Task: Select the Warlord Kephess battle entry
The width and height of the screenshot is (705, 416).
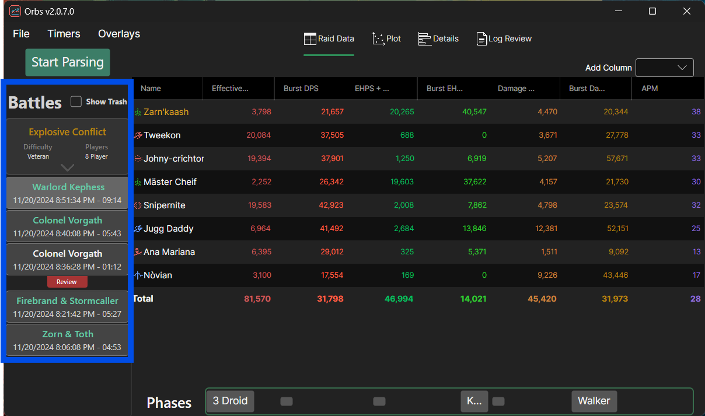Action: click(68, 193)
